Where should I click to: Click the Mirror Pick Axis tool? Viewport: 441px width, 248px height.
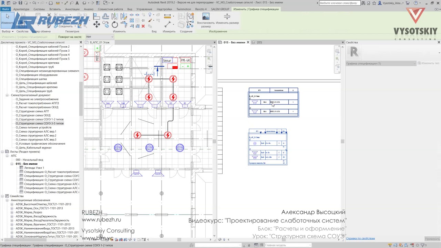point(115,16)
